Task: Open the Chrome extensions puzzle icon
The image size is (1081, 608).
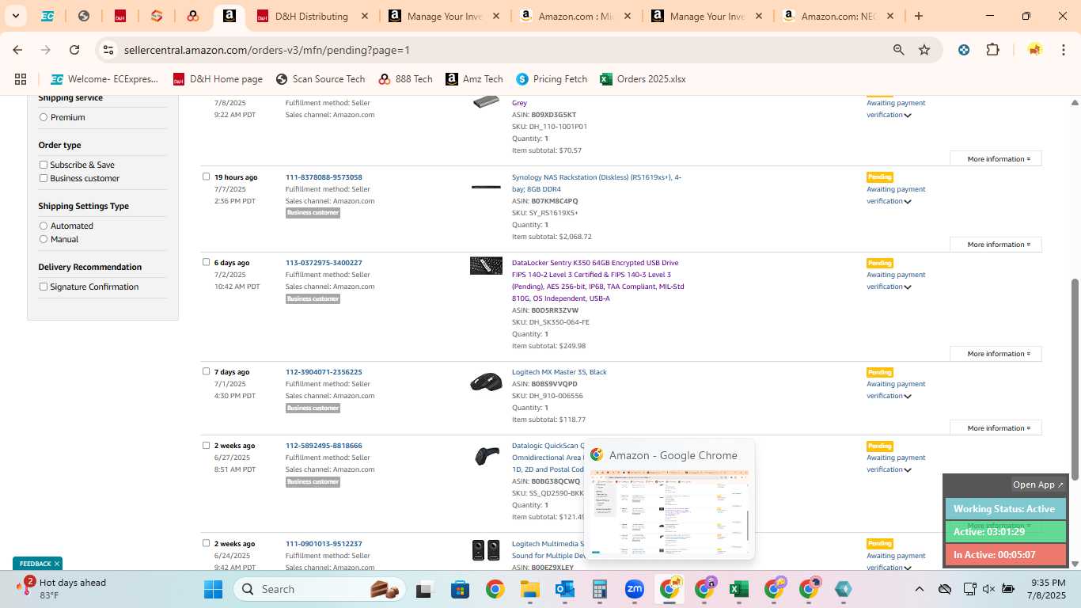Action: pyautogui.click(x=992, y=50)
